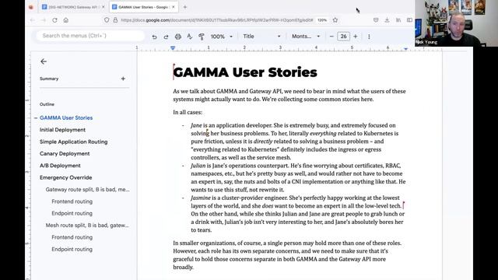Open Frontend routing under Gateway route split
The width and height of the screenshot is (498, 280).
coord(72,201)
